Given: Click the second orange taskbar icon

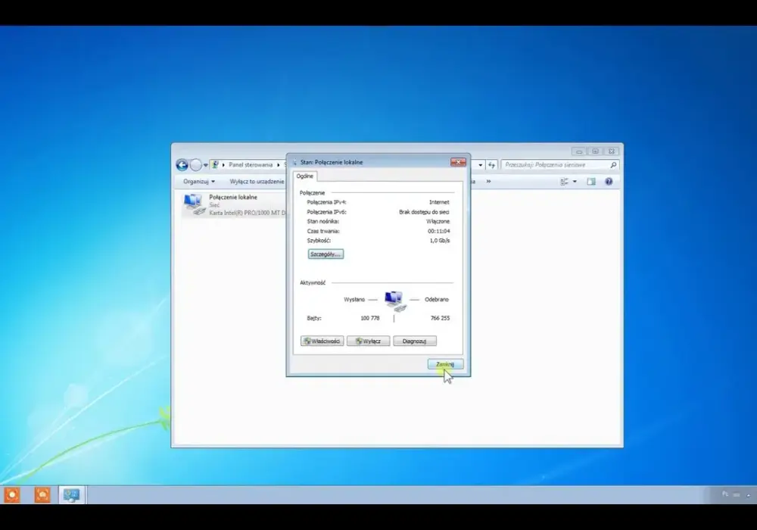Looking at the screenshot, I should pos(42,494).
